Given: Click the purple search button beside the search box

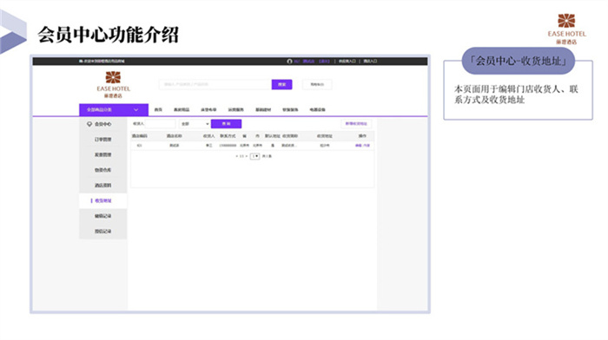Looking at the screenshot, I should tap(282, 84).
